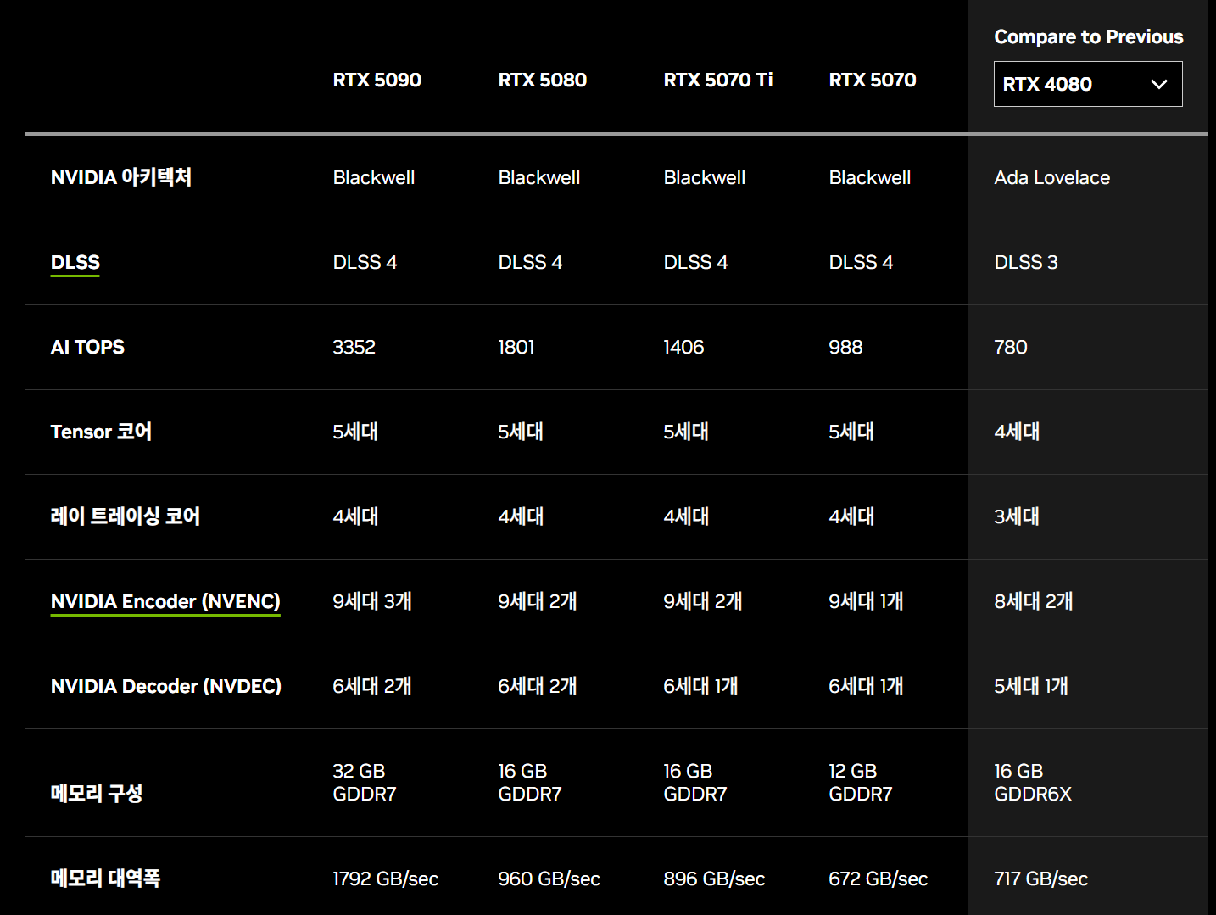Click the 896 GB/sec bandwidth cell

714,879
